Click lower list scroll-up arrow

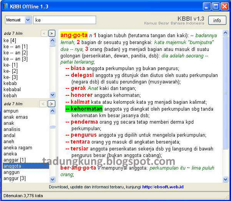[52, 111]
